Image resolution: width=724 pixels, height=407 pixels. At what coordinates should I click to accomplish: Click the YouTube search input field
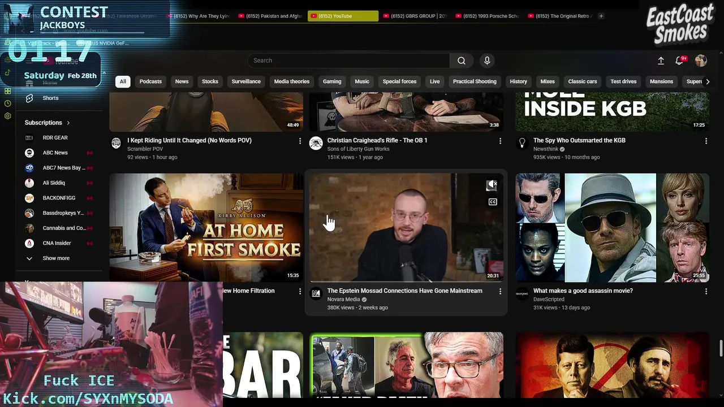348,60
